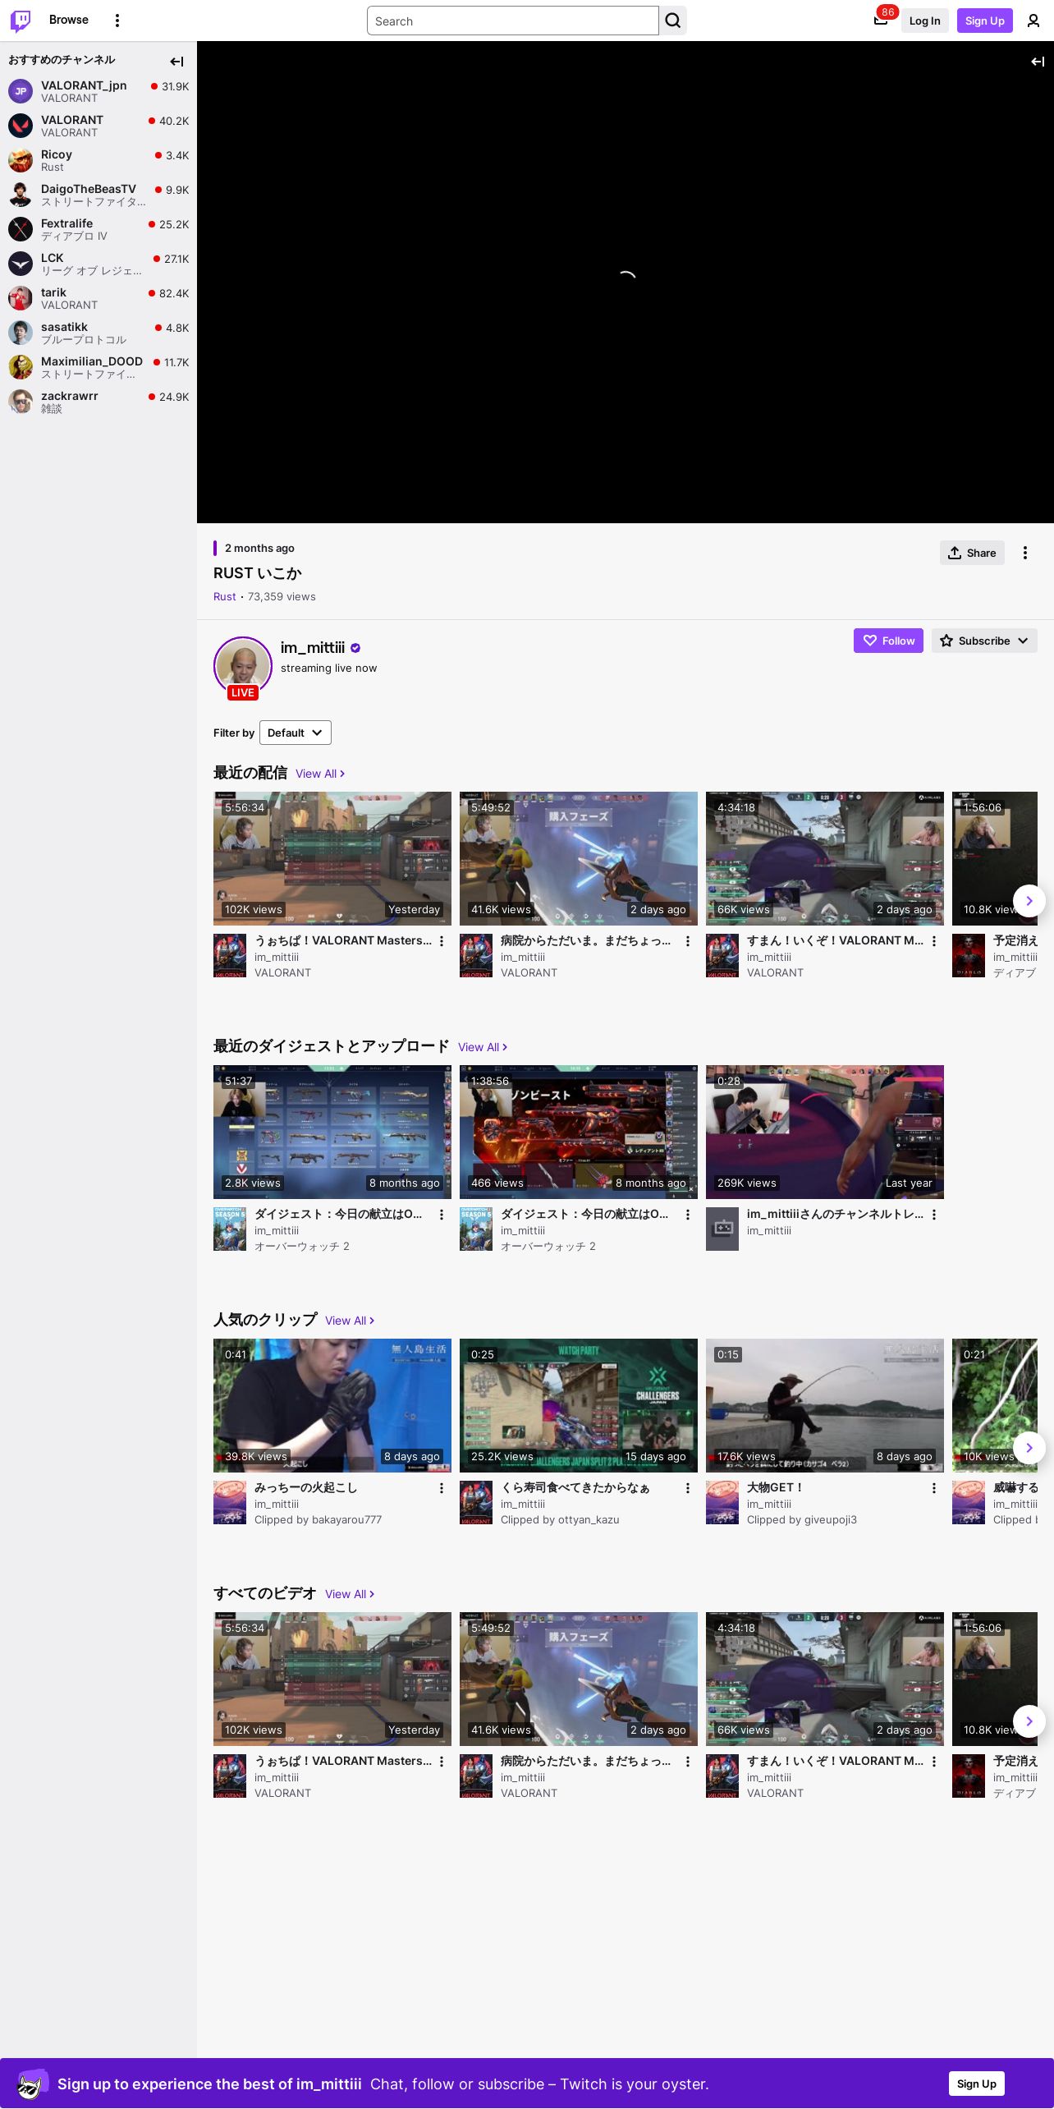Click the VALORANT game box art under 病院からただいま in 最近の配信
The width and height of the screenshot is (1054, 2109).
[x=476, y=955]
